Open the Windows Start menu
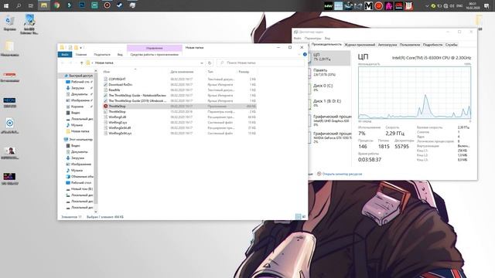The height and width of the screenshot is (278, 495). click(6, 5)
